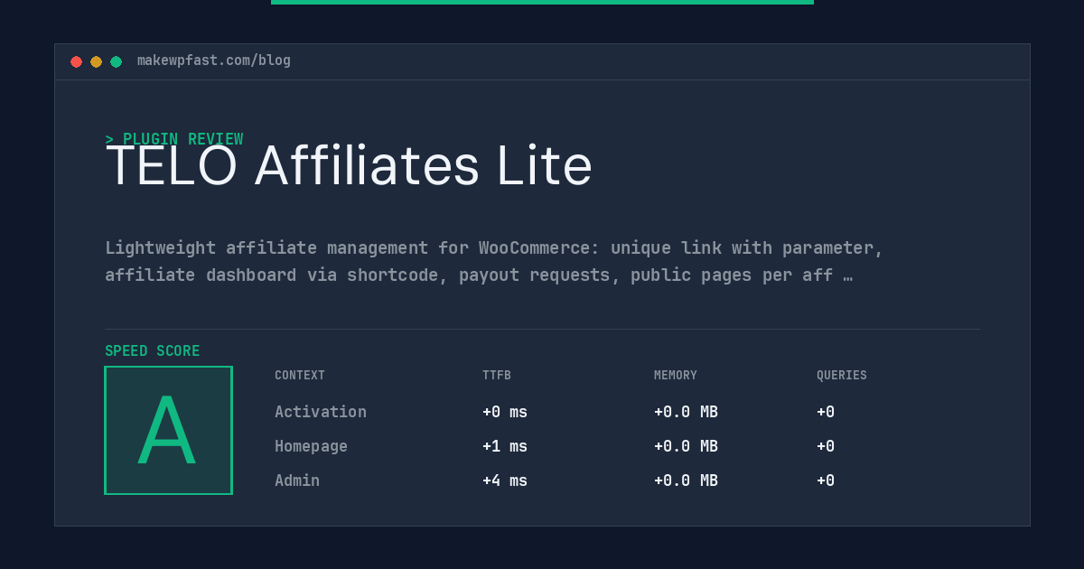Click the Activation TTFB value '+0 ms'

click(505, 412)
